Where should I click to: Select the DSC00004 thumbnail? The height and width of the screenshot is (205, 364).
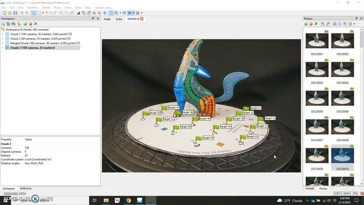(342, 69)
